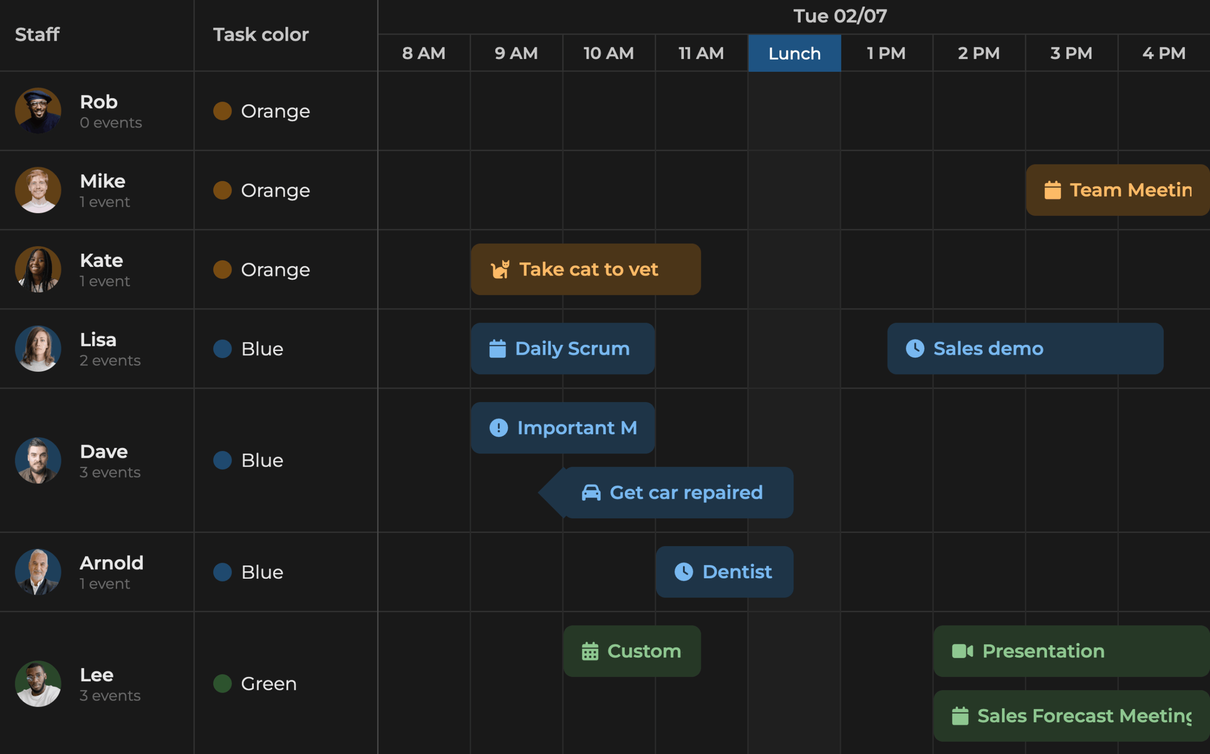1210x754 pixels.
Task: Click the cat icon on Take cat to vet
Action: 500,269
